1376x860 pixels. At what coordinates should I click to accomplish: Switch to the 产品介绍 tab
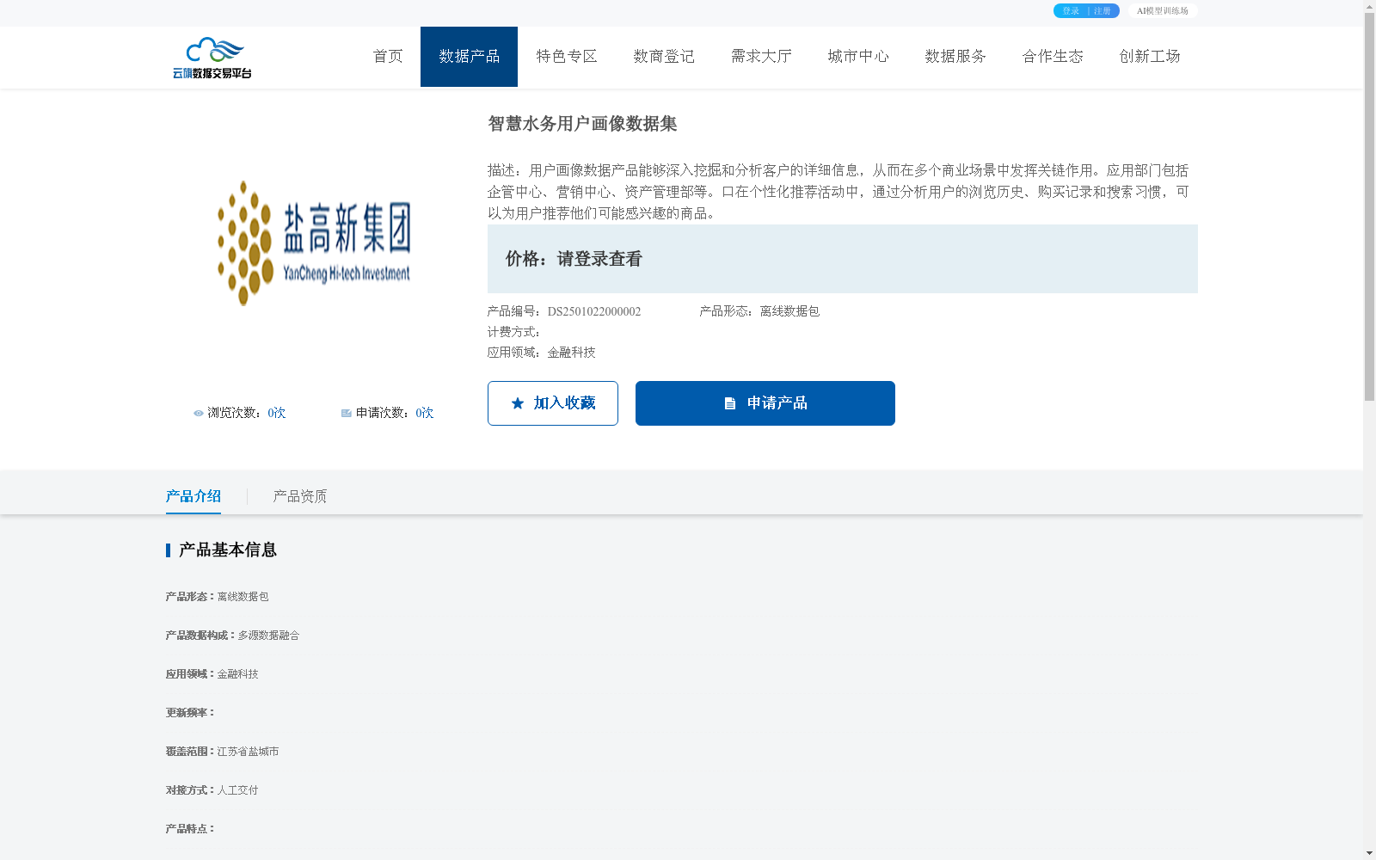tap(193, 496)
